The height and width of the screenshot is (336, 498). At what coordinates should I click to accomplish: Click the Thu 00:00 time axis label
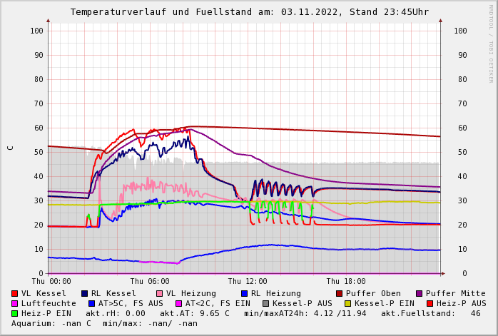[51, 282]
